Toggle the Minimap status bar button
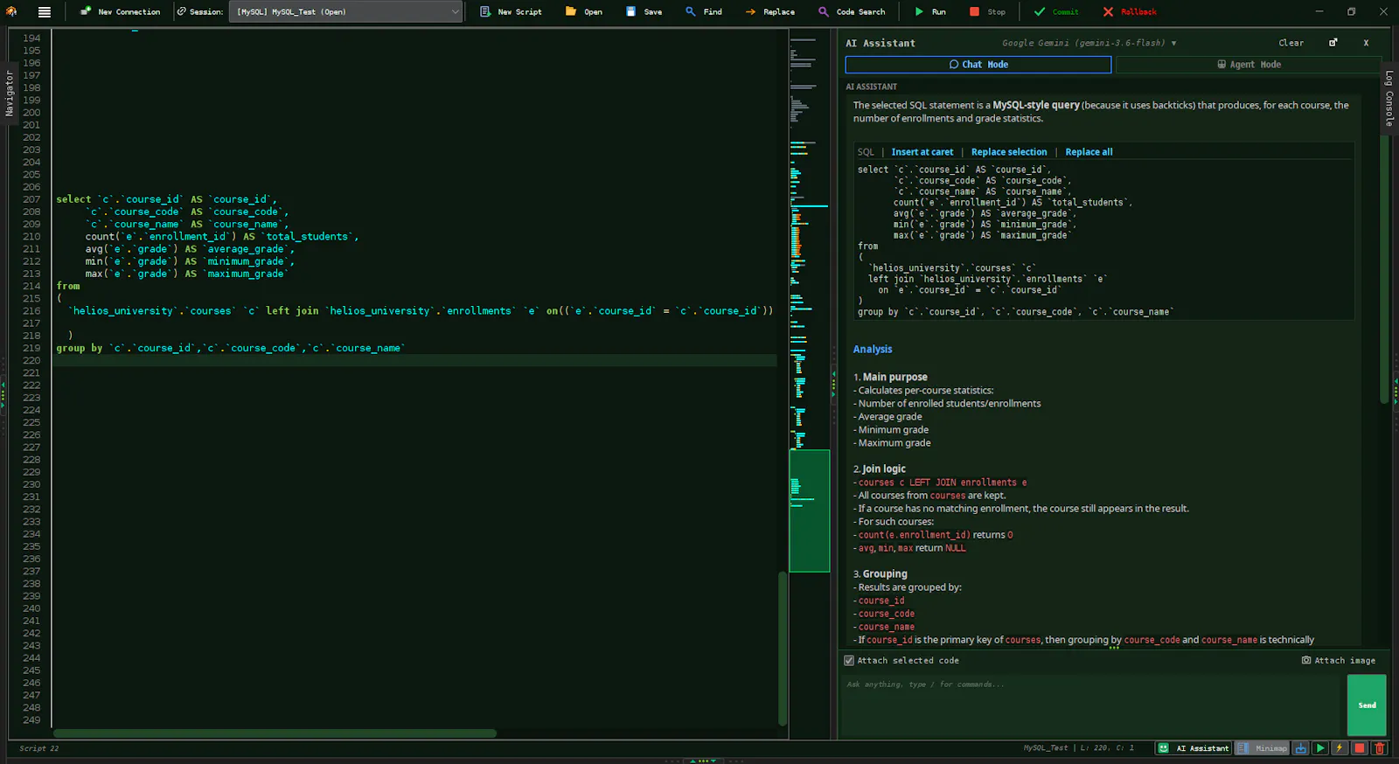This screenshot has width=1399, height=764. [1263, 748]
